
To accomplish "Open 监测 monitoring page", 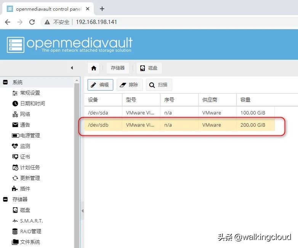I will point(25,146).
